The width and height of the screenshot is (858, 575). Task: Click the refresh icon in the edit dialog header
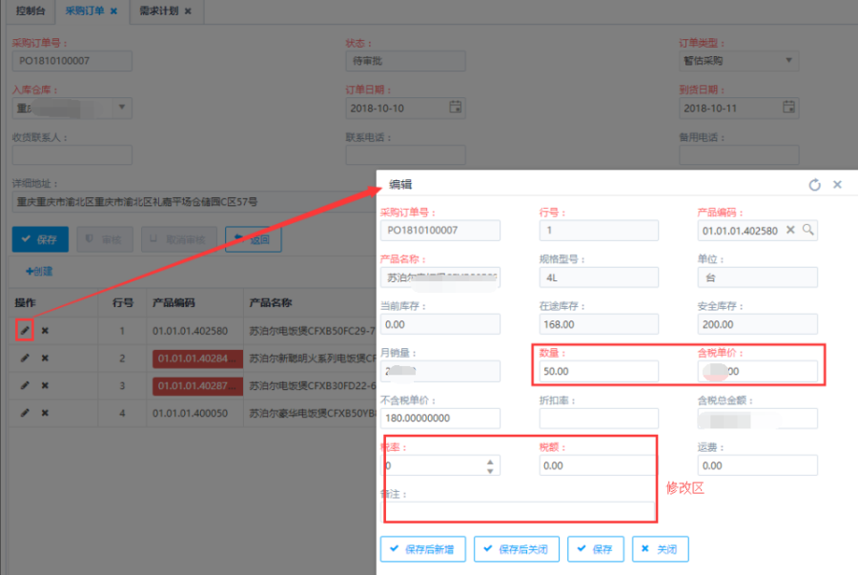tap(814, 185)
